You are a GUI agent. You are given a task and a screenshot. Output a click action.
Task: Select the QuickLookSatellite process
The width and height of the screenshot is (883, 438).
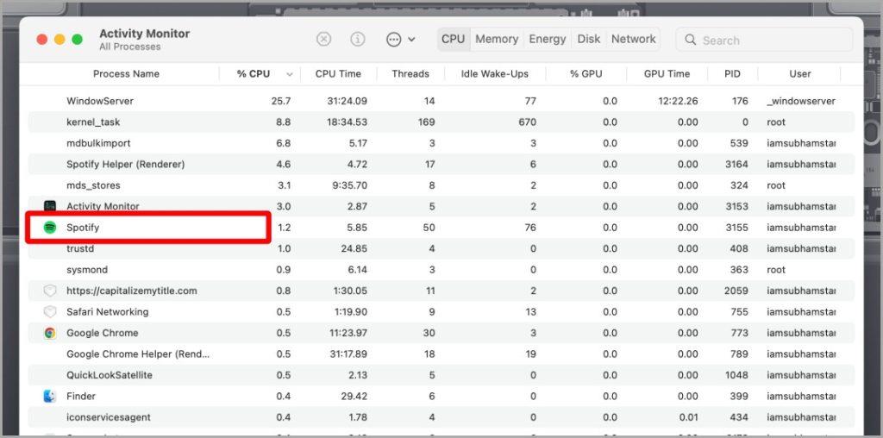coord(110,375)
